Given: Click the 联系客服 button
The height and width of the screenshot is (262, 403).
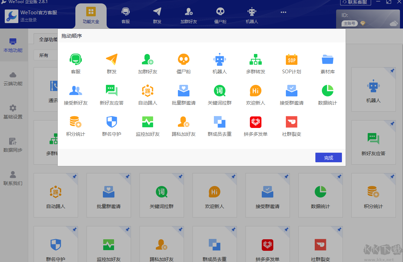Looking at the screenshot, I should coord(355,2).
